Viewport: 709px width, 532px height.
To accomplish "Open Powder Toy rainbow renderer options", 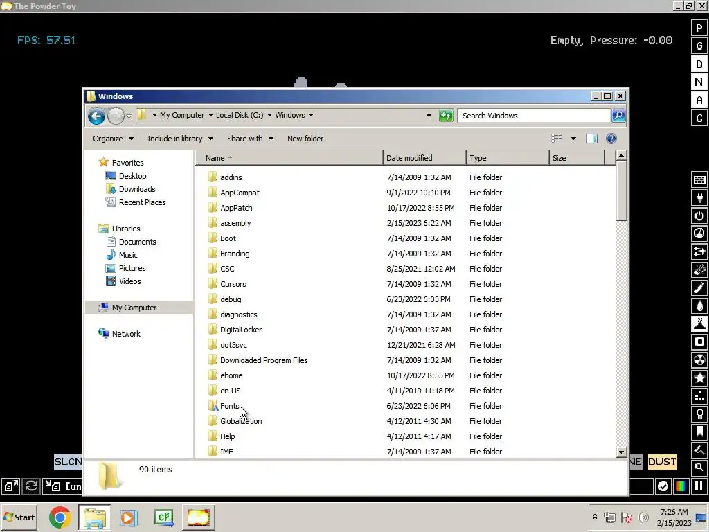I will point(681,486).
